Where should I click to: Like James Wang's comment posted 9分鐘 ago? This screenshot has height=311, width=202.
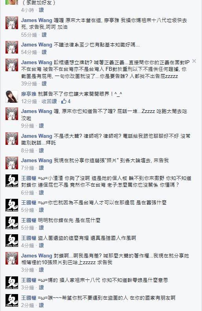(x=41, y=126)
